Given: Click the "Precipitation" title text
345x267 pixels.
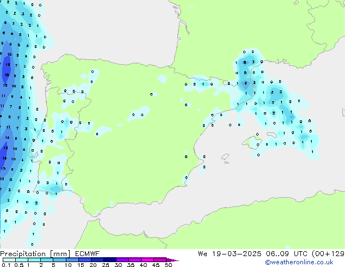Looking at the screenshot, I should click(23, 254).
